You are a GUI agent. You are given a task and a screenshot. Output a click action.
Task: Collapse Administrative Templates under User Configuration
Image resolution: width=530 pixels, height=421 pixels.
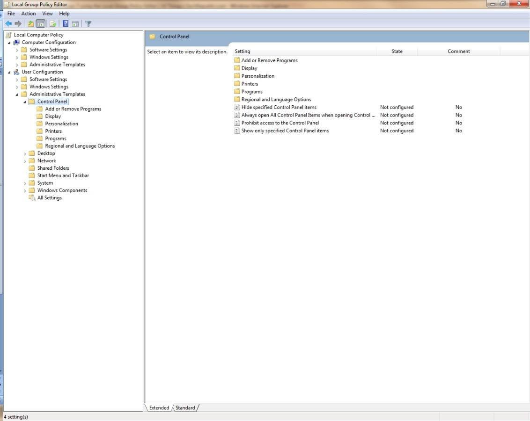(x=17, y=94)
